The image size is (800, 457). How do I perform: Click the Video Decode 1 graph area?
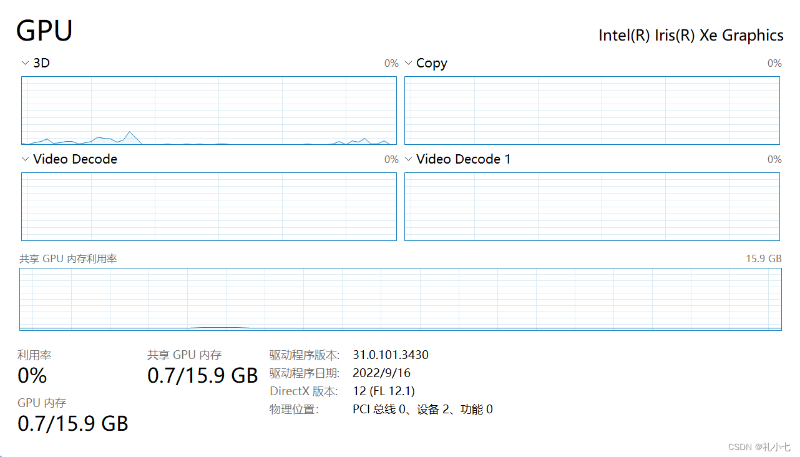592,207
